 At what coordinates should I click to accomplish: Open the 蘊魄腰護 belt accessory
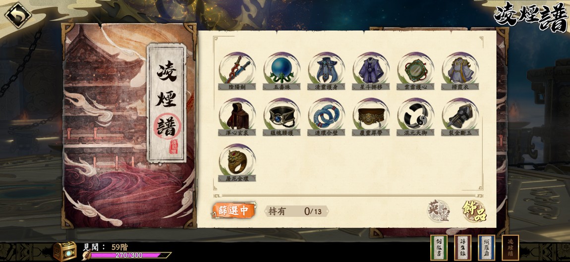[282, 117]
